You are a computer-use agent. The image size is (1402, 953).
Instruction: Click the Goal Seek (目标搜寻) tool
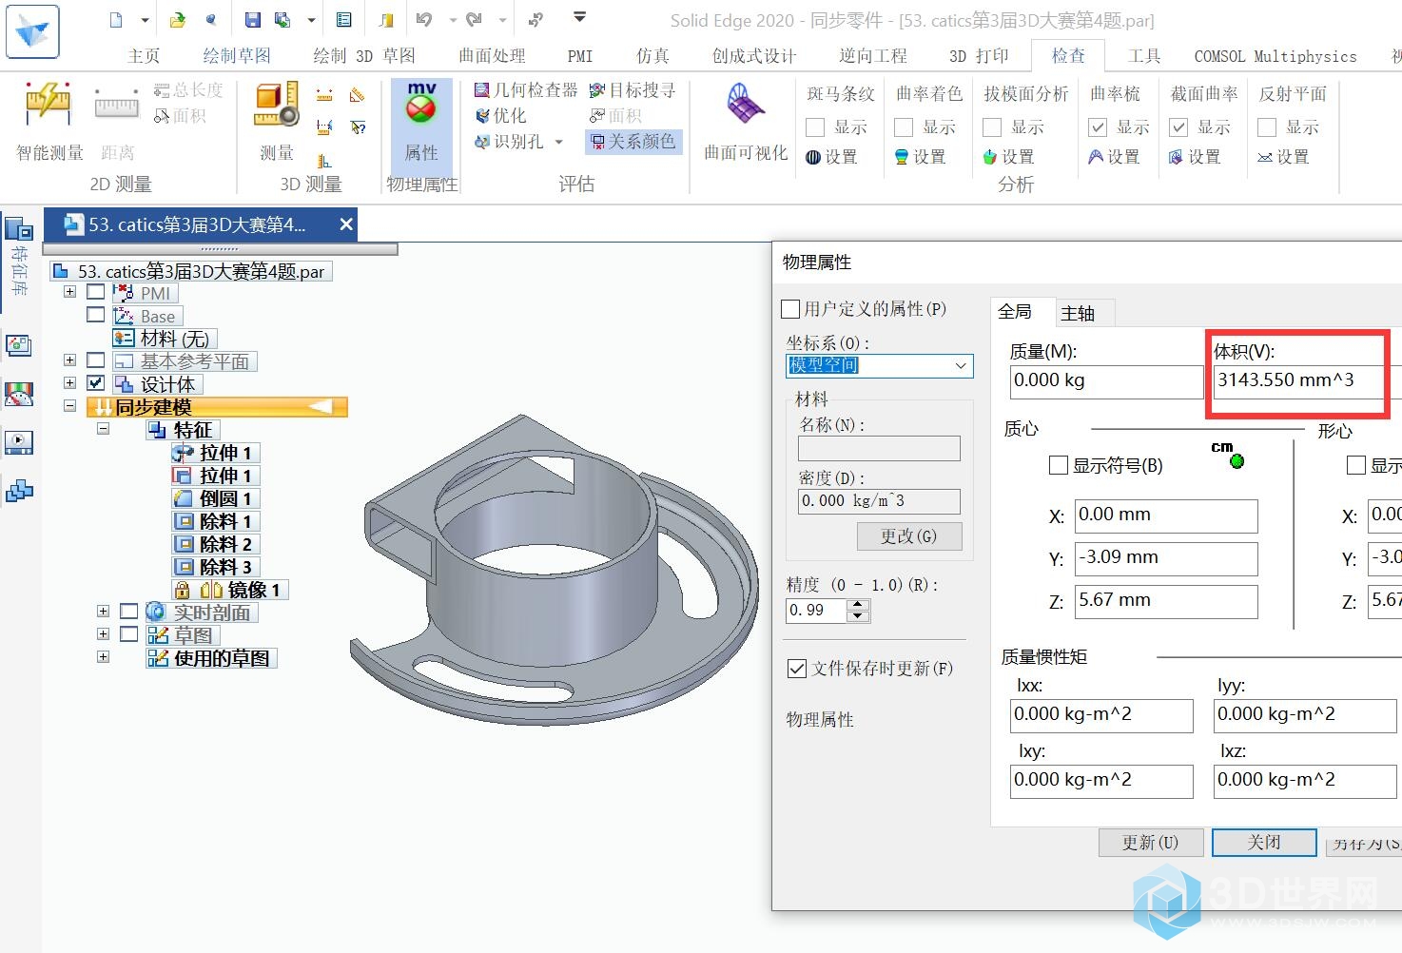coord(633,89)
